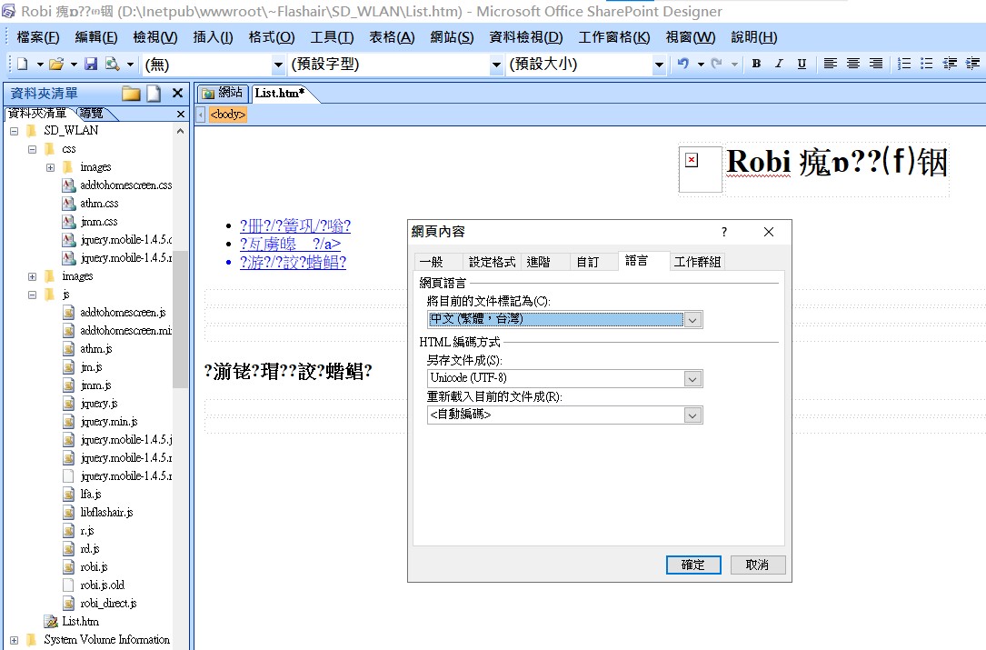Open the 說明(H) menu
Image resolution: width=986 pixels, height=650 pixels.
(x=754, y=37)
